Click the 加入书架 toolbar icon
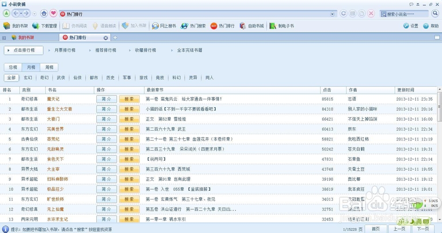442x233 pixels. 134,26
